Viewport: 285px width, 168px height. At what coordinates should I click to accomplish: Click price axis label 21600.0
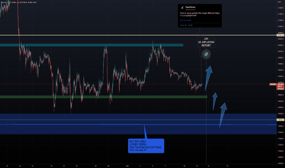coord(280,8)
